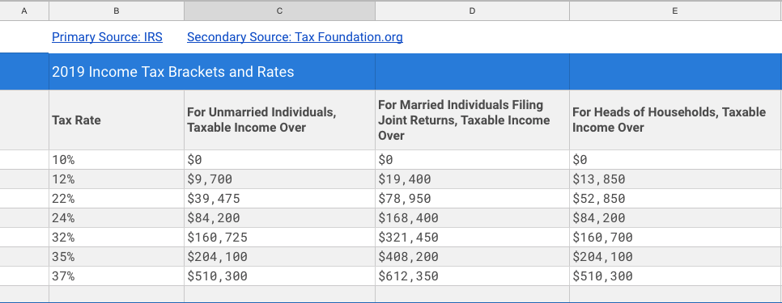Select the $321,450 cell
Image resolution: width=782 pixels, height=303 pixels.
[x=472, y=238]
